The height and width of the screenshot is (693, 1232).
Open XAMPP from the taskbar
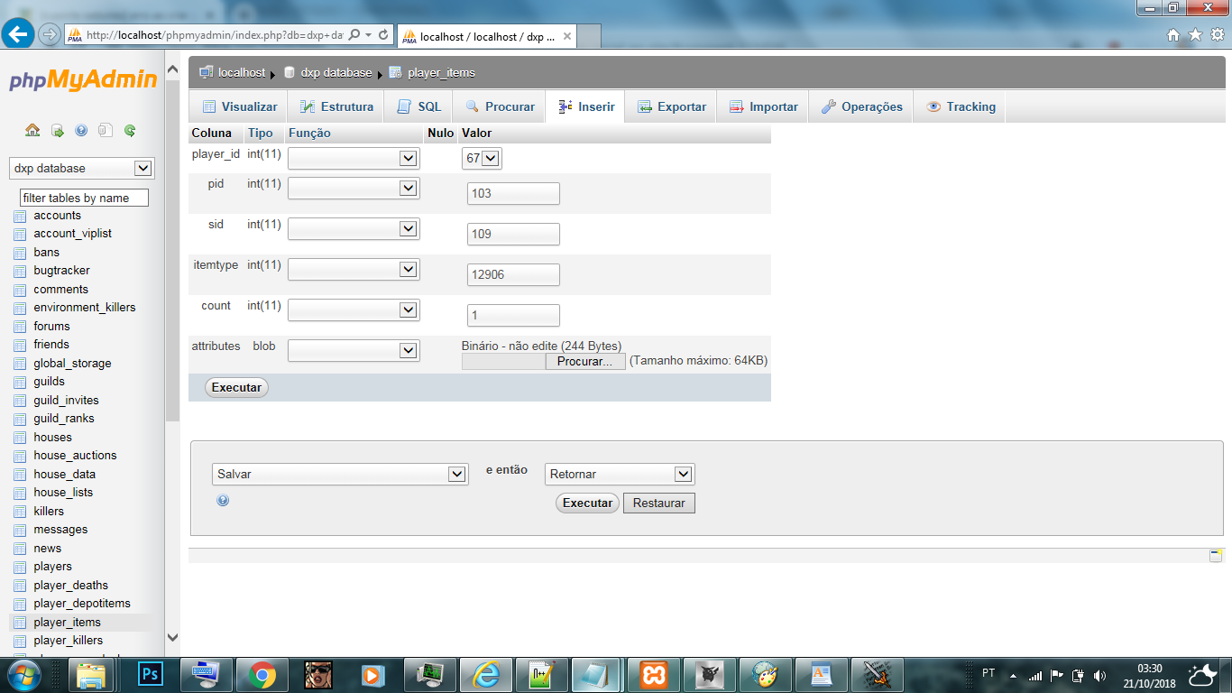click(x=654, y=674)
